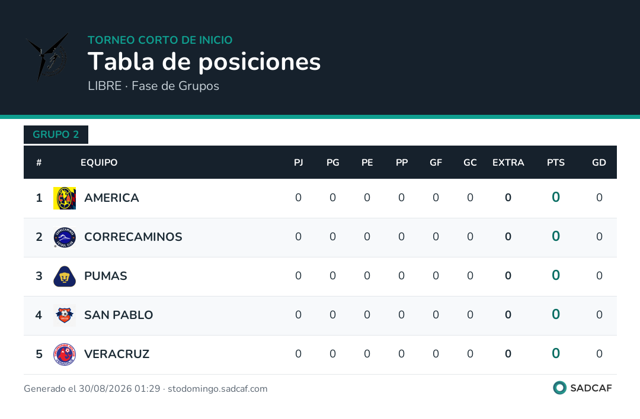
Task: Select the GRUPO 2 tab label
Action: [x=56, y=134]
